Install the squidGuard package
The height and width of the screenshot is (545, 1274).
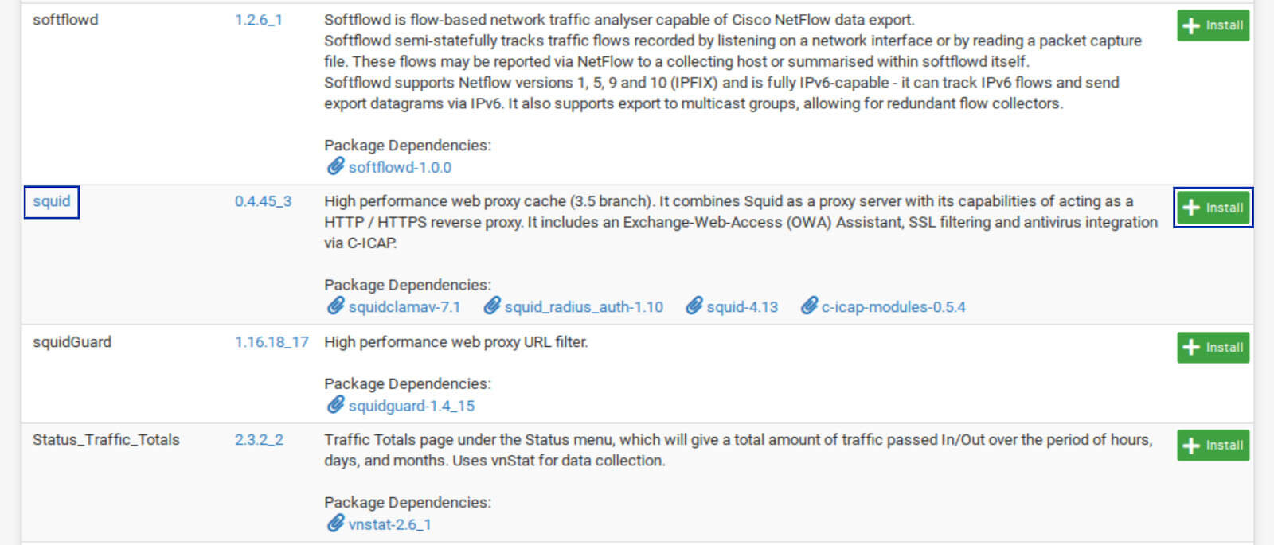point(1213,347)
